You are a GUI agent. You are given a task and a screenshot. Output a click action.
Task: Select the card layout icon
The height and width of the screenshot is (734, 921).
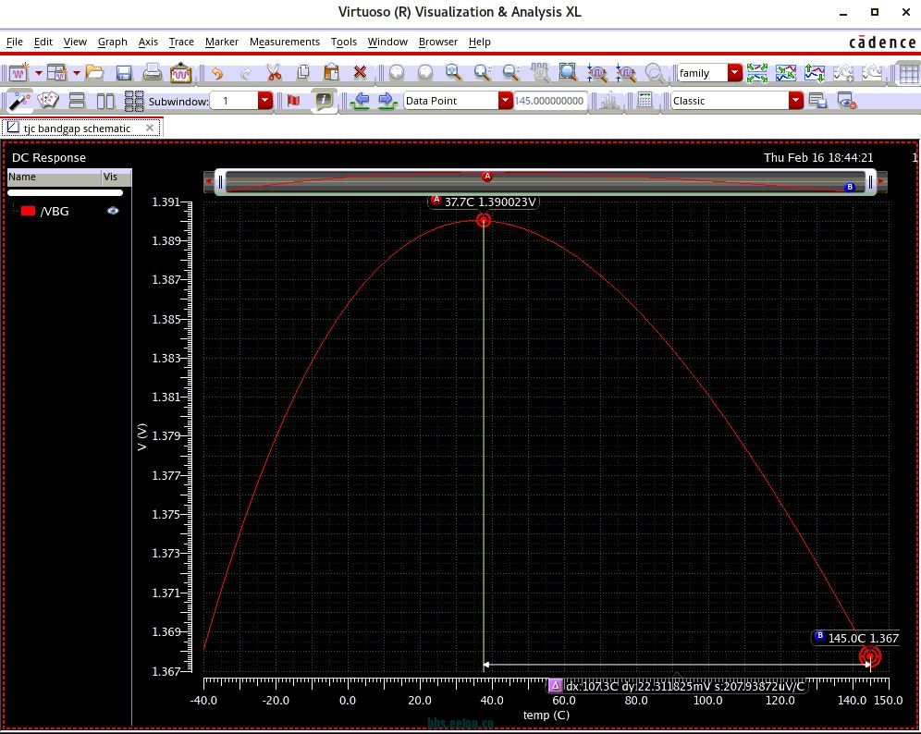click(47, 101)
